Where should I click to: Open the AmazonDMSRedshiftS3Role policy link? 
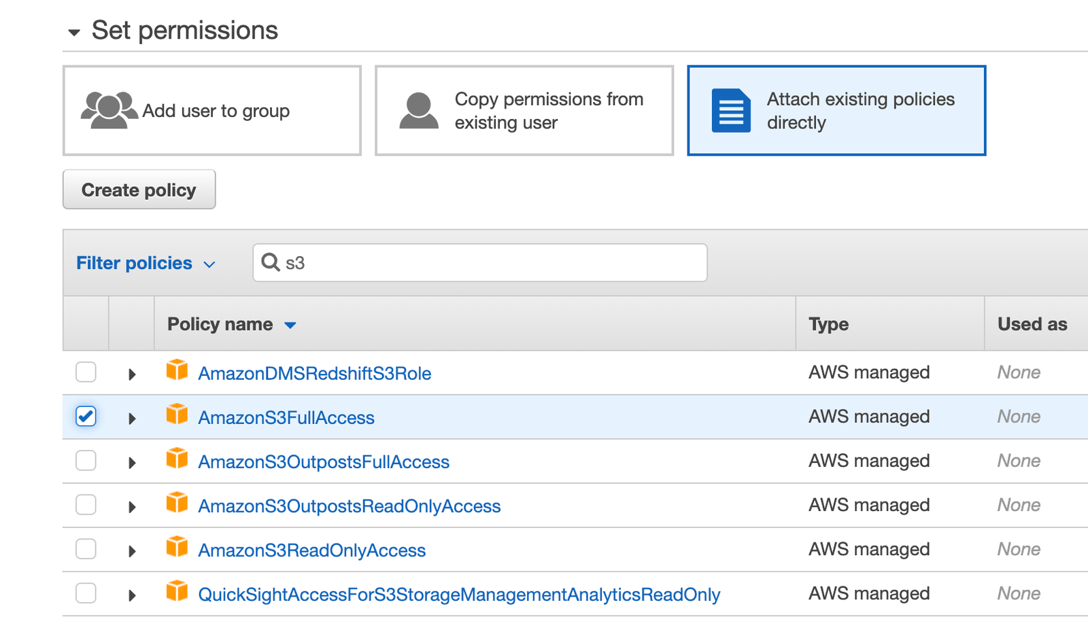[315, 373]
